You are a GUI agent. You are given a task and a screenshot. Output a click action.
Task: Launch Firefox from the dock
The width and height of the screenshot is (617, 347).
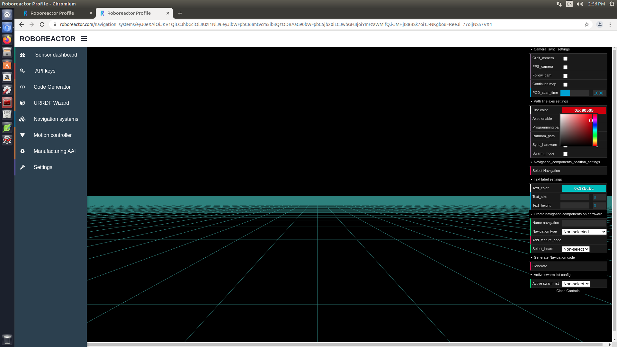(7, 40)
